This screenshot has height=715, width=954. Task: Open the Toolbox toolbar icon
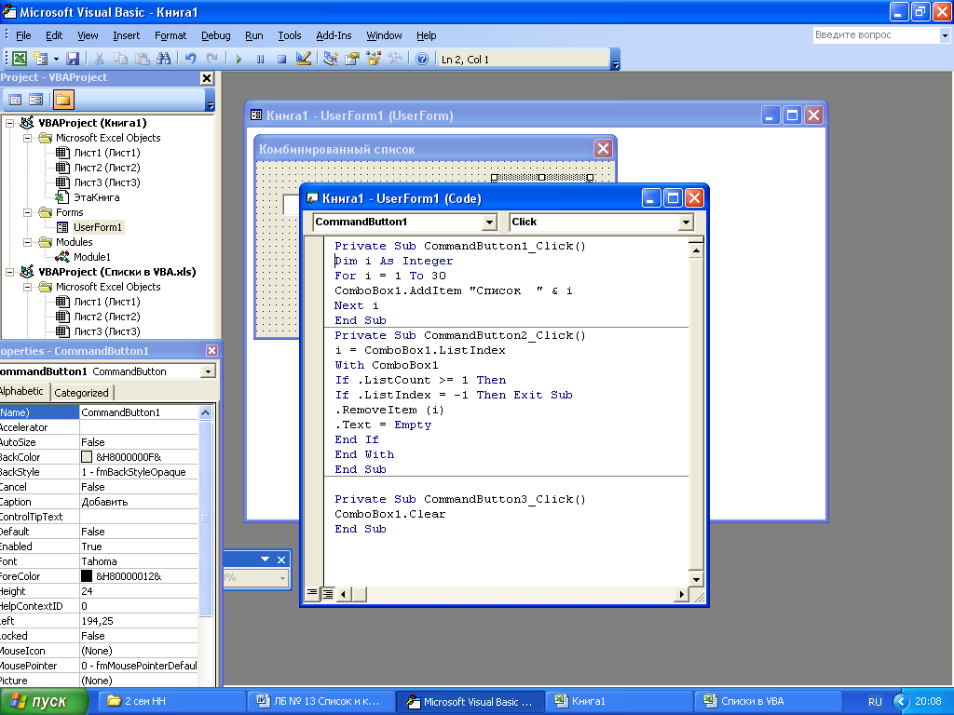pos(395,59)
